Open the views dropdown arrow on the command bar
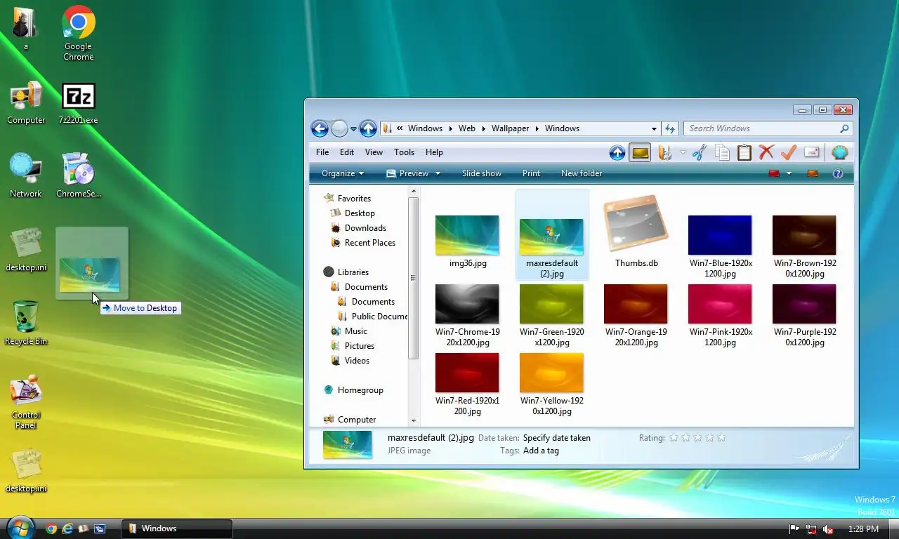 [x=789, y=173]
